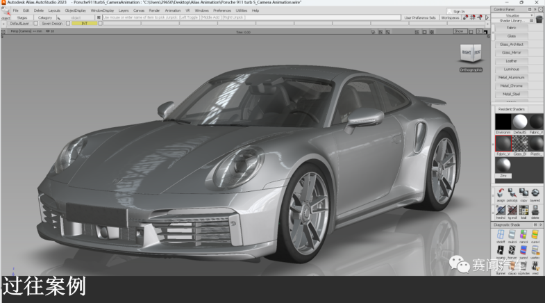Viewport: 545px width, 303px height.
Task: Open the Show dropdown in viewport bar
Action: click(x=460, y=31)
